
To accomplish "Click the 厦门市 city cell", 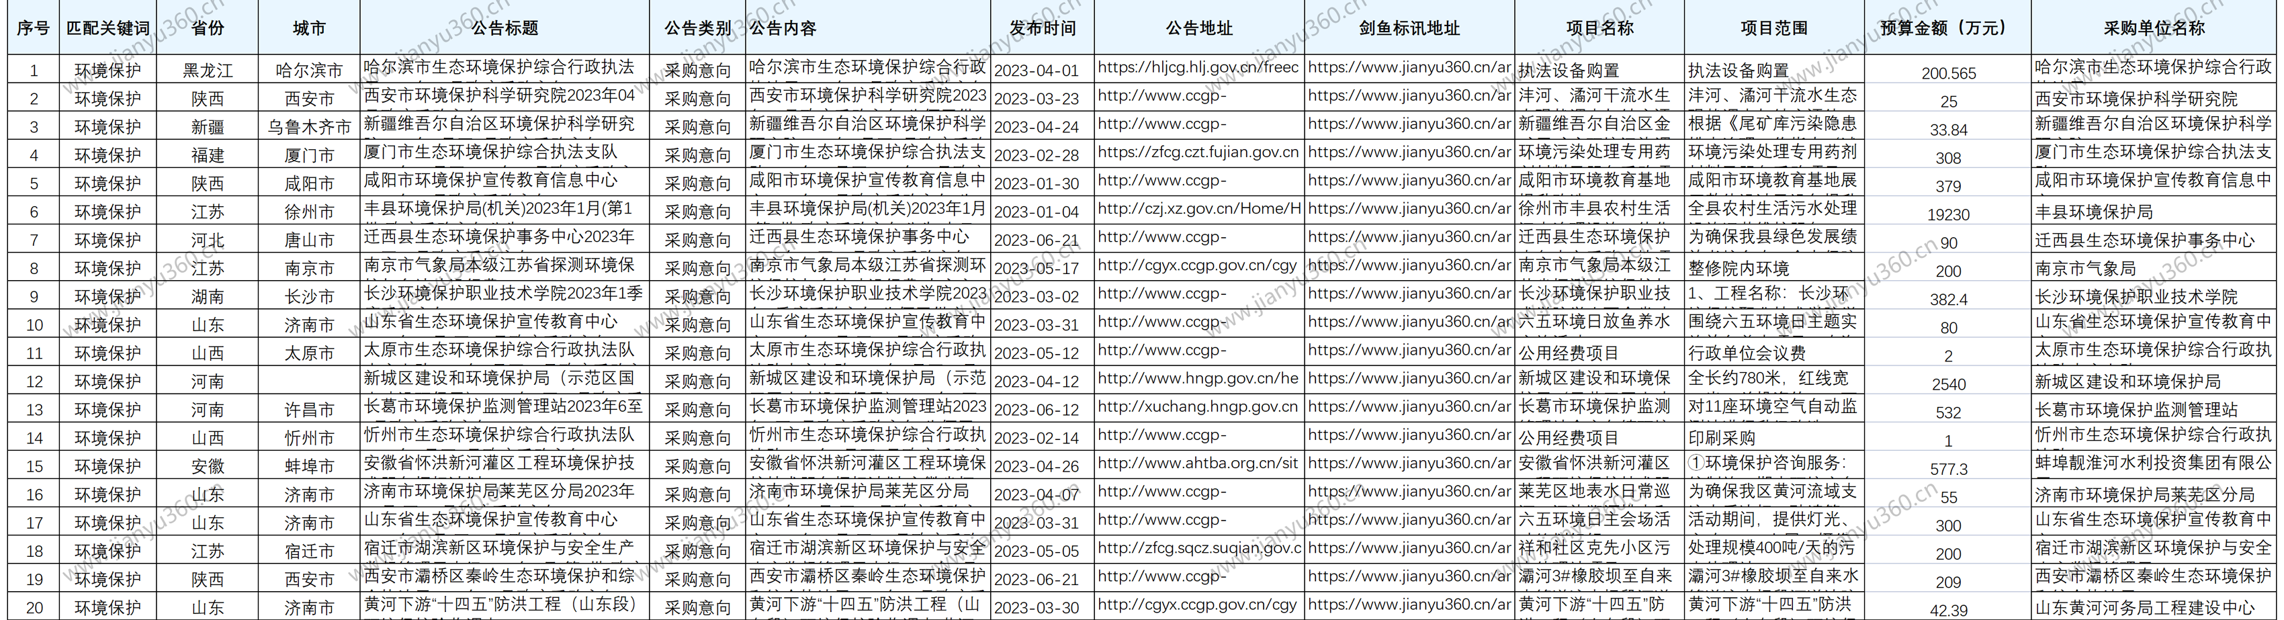I will pos(310,156).
